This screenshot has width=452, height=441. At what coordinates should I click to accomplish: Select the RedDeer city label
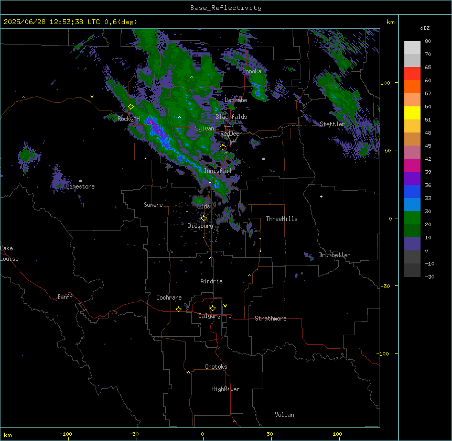pos(231,134)
